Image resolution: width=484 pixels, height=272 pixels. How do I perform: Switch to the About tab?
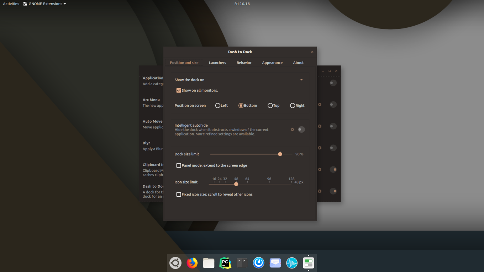click(x=298, y=63)
